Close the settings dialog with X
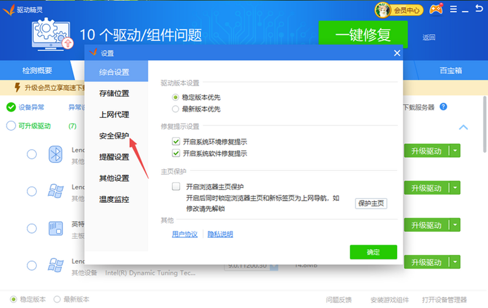 397,53
